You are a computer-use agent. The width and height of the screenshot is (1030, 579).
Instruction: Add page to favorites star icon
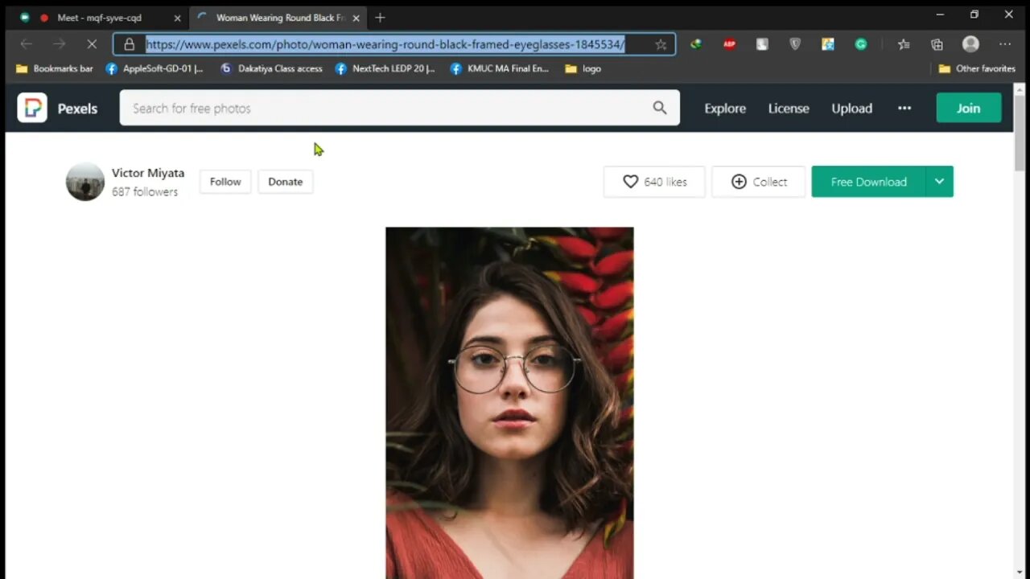pos(661,44)
